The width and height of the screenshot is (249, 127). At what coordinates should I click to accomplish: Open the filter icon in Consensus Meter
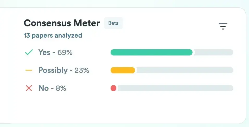click(223, 26)
